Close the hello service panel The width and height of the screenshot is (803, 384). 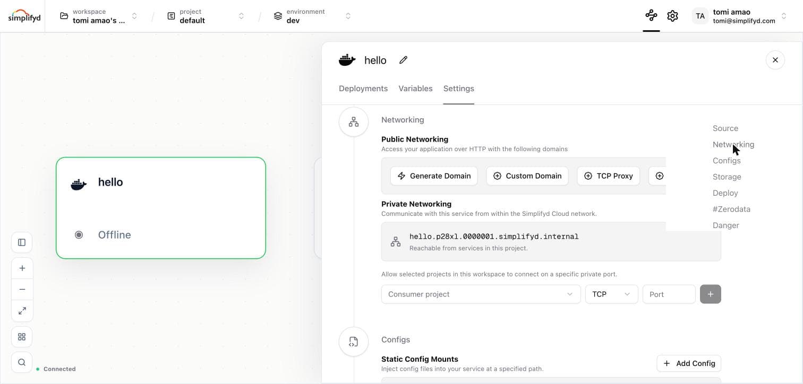pos(775,60)
